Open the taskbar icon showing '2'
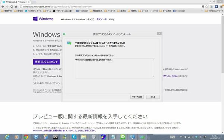Image resolution: width=224 pixels, height=140 pixels. click(103, 137)
